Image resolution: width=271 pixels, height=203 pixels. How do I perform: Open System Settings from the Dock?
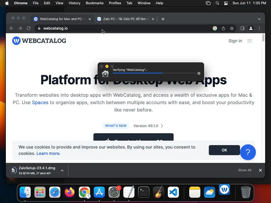click(x=114, y=192)
